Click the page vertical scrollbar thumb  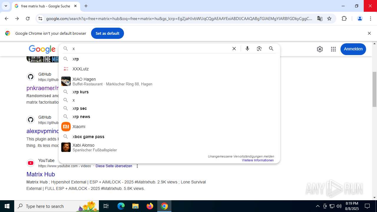[374, 89]
